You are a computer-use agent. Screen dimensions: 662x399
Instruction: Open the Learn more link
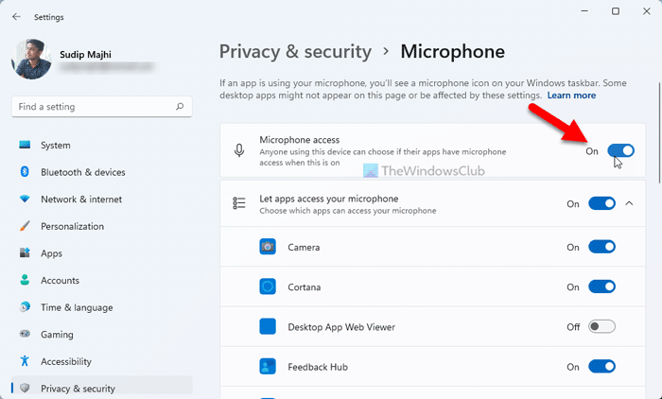tap(571, 95)
